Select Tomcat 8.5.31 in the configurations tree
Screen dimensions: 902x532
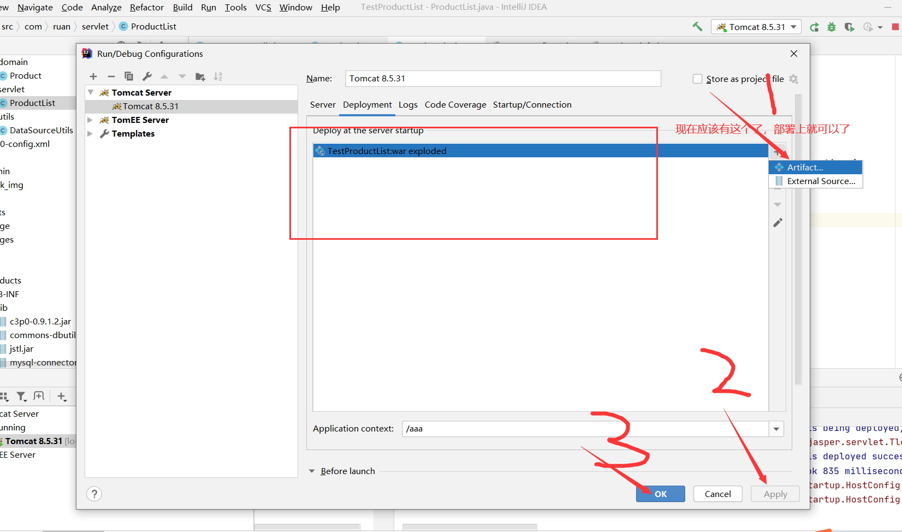point(191,106)
